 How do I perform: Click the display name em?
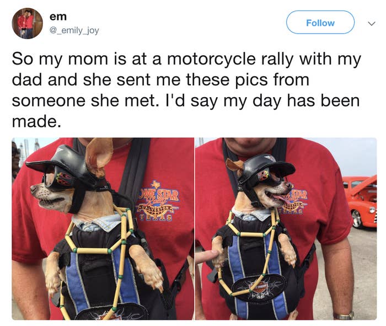[x=58, y=17]
